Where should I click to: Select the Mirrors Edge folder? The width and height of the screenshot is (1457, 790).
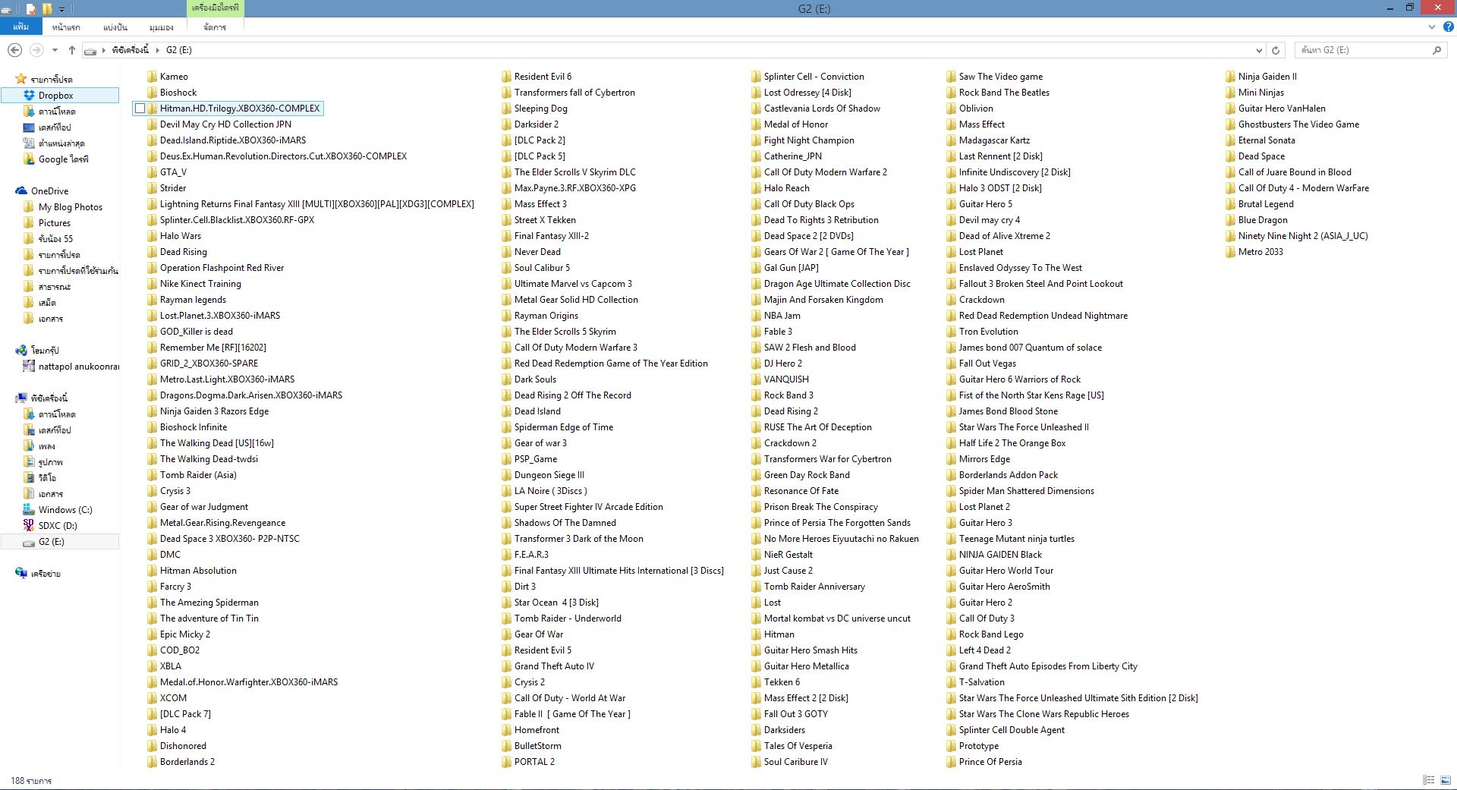984,459
